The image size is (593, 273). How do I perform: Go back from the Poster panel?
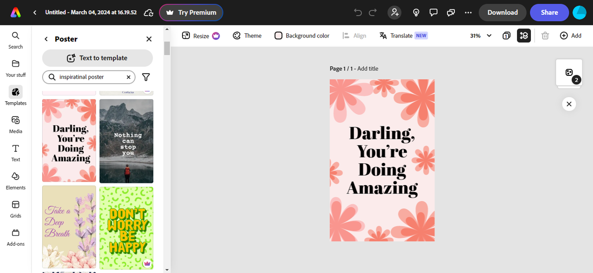tap(46, 39)
